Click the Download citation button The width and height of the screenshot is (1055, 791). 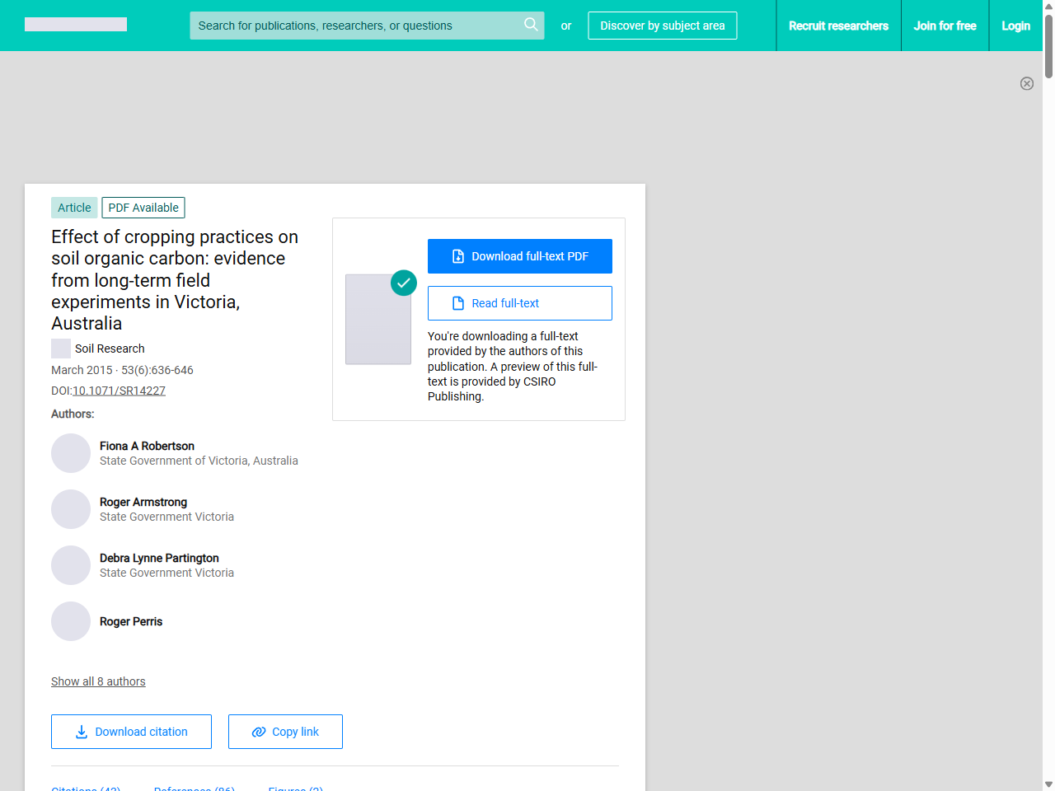coord(131,732)
